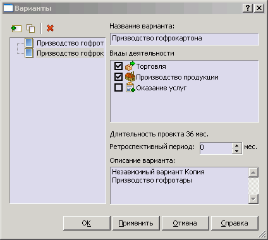Increase retrospective period with up arrow

click(237, 145)
